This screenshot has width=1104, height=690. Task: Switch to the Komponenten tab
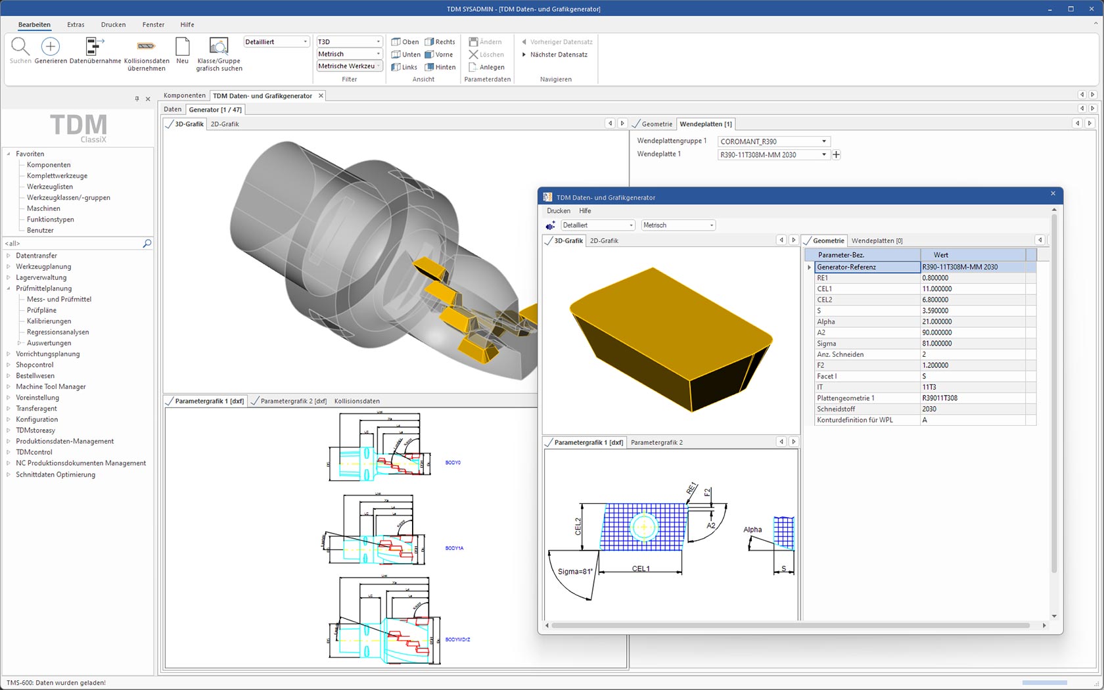pyautogui.click(x=185, y=96)
